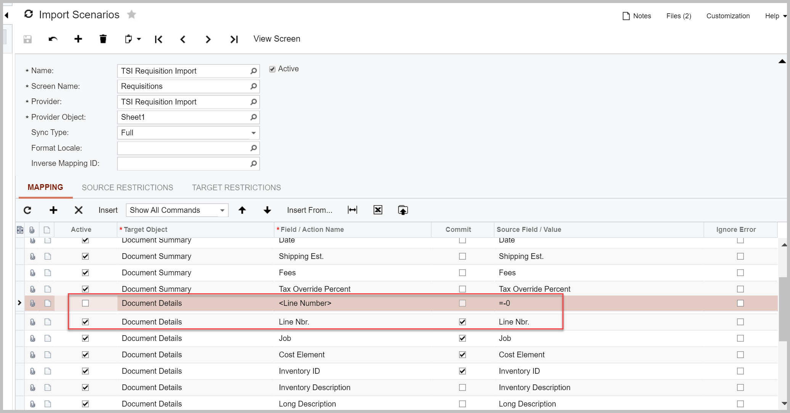Delete the current import scenario

[103, 39]
